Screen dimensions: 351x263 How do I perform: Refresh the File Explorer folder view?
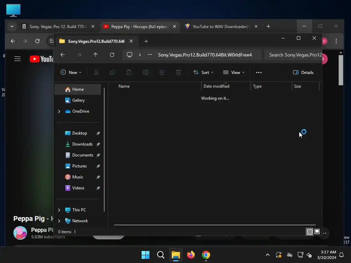click(x=112, y=55)
